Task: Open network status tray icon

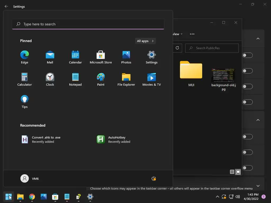Action: 231,197
